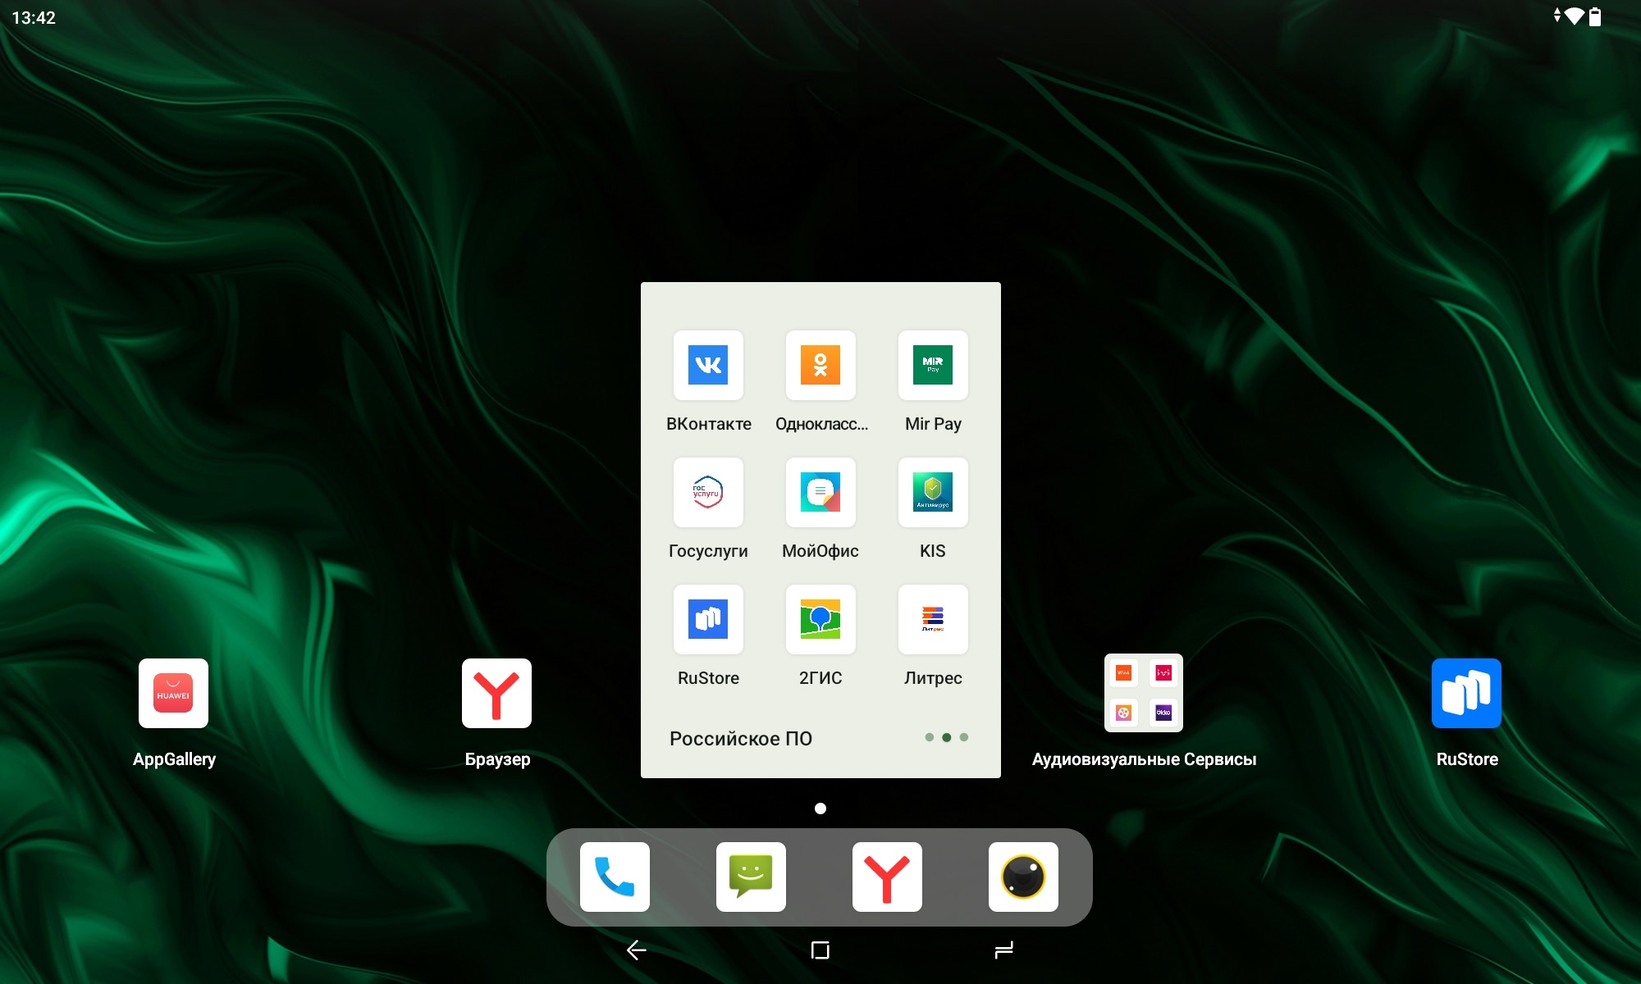Screen dimensions: 1641x984
Task: Open the RuStore home screen shortcut
Action: tap(1466, 694)
